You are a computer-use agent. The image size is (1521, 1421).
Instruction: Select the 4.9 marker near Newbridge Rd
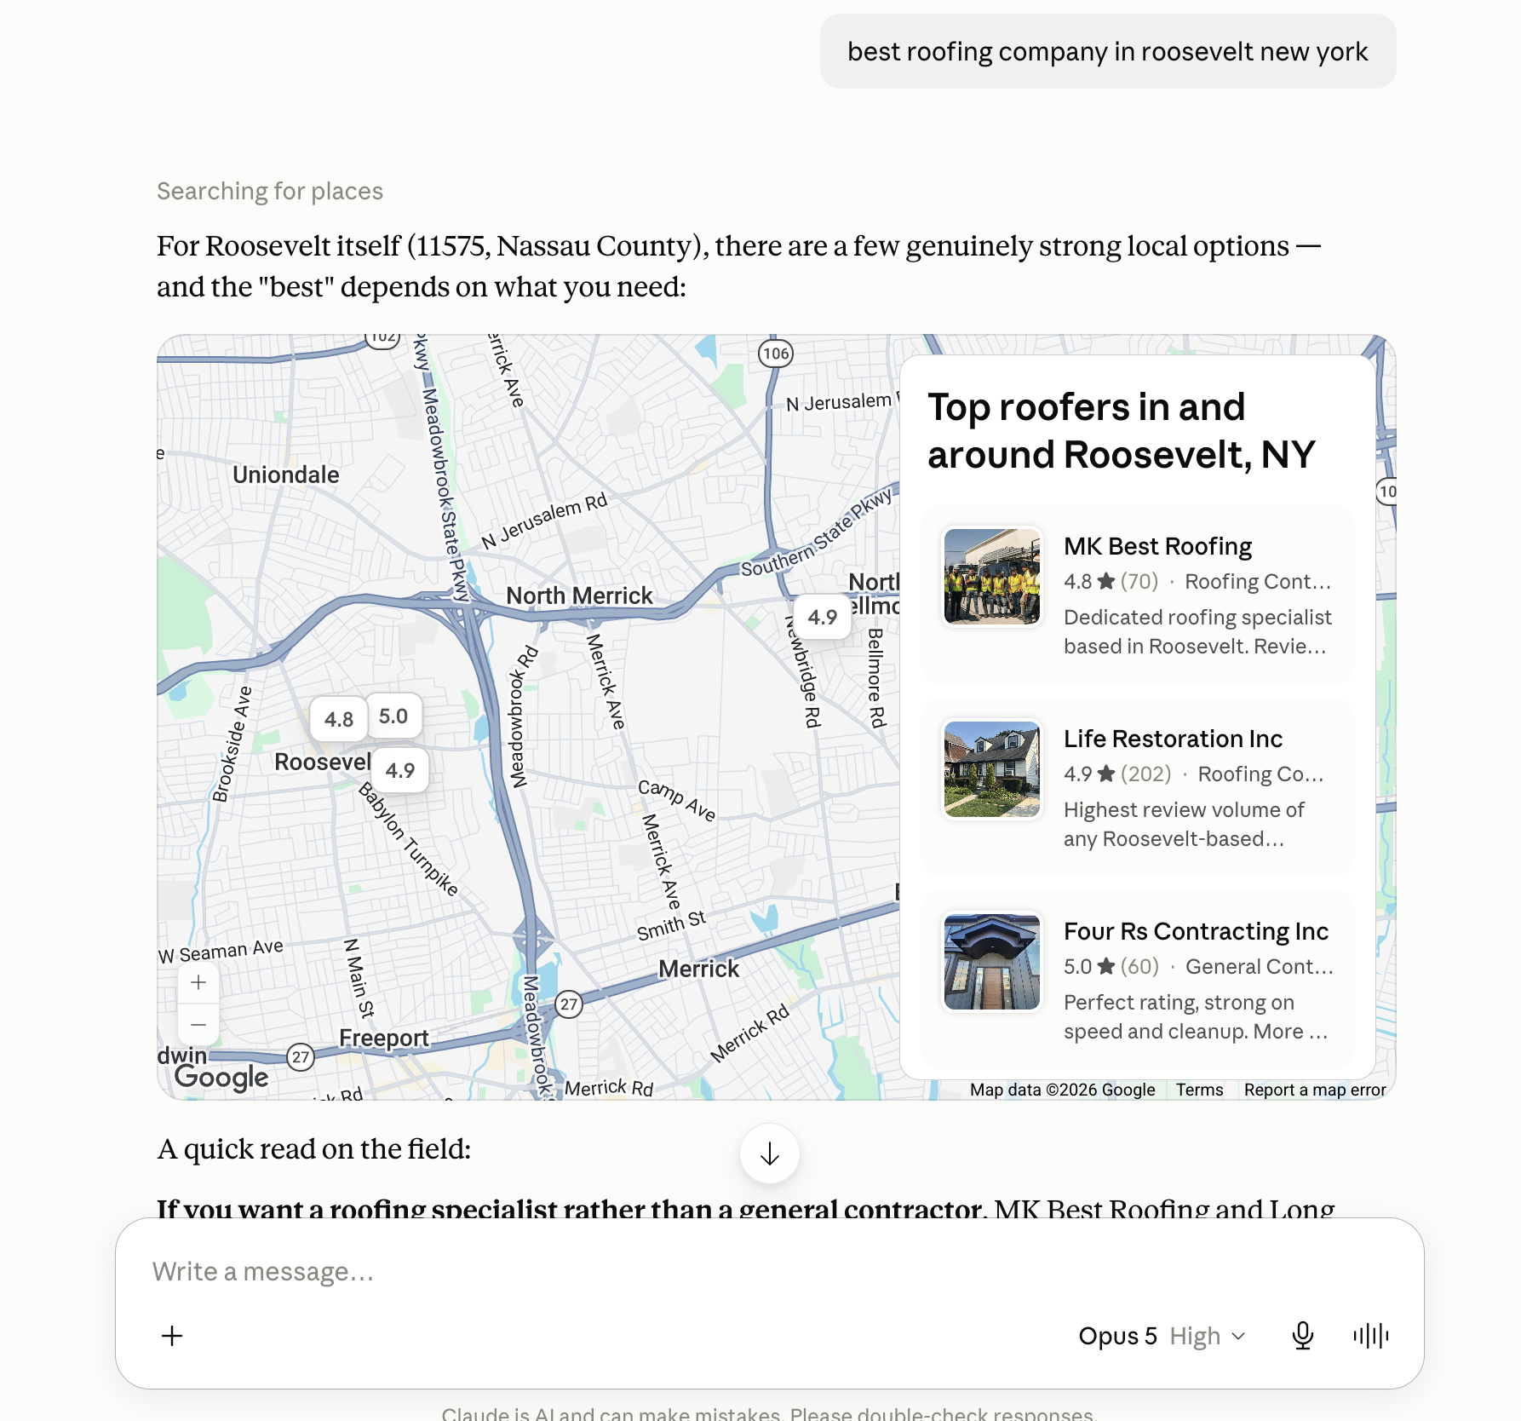tap(823, 617)
